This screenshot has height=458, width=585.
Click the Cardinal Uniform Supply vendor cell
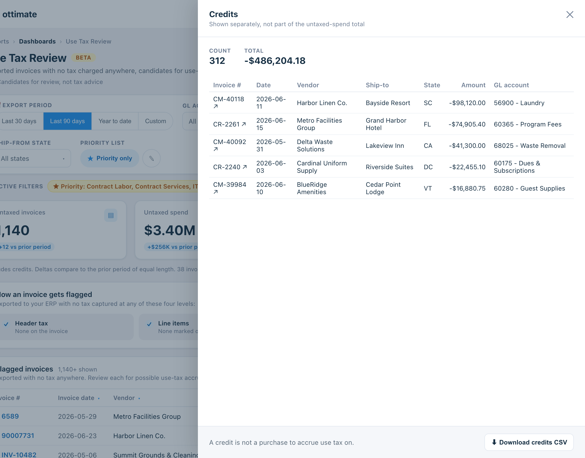tap(322, 167)
